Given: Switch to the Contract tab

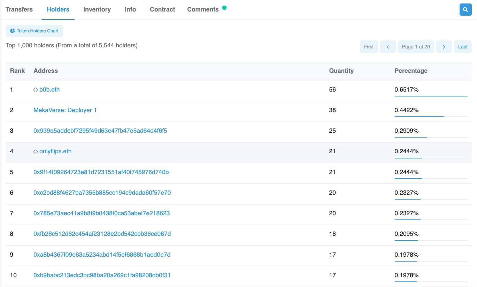Looking at the screenshot, I should pyautogui.click(x=162, y=9).
